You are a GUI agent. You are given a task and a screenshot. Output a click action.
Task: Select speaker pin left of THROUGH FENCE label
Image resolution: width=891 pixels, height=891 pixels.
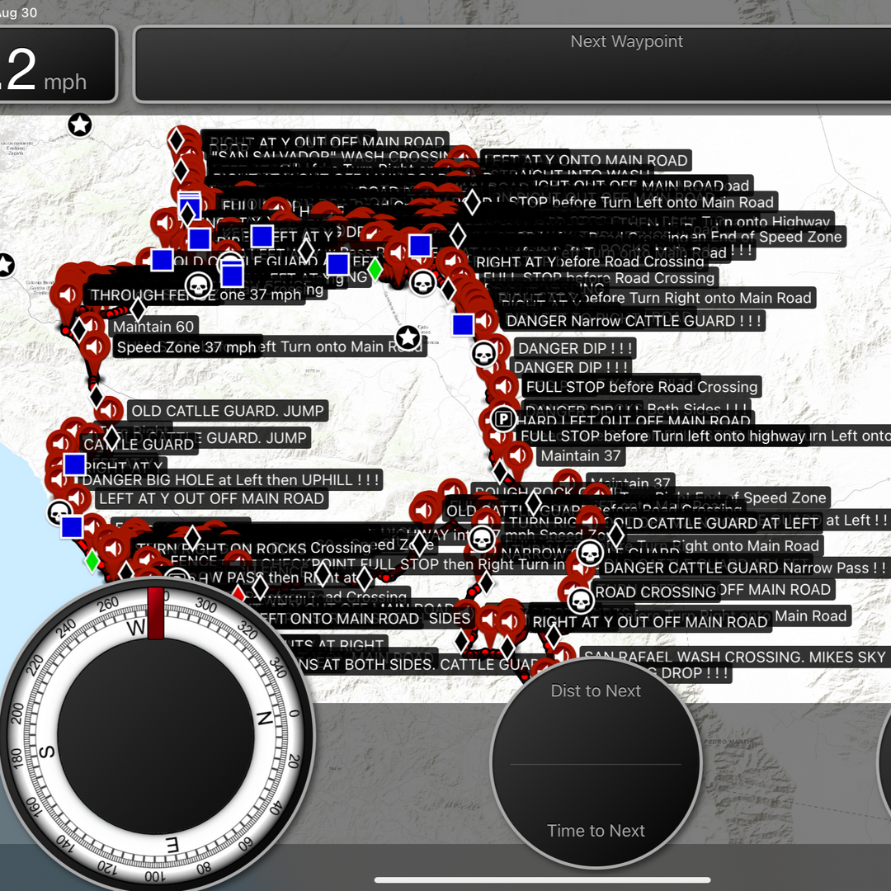click(67, 295)
